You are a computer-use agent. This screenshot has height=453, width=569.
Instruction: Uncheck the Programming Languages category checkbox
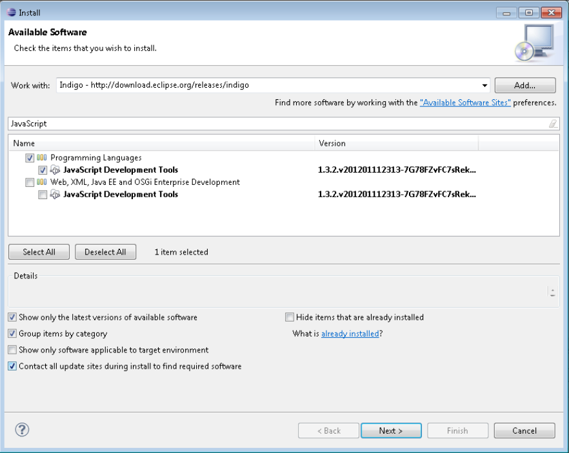tap(30, 158)
